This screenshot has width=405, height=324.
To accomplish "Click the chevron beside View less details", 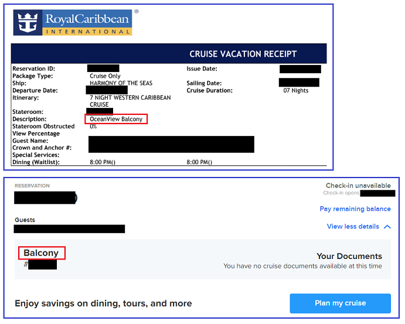I will coord(387,227).
